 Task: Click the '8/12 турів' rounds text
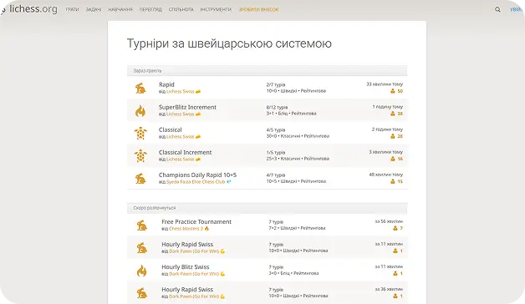click(278, 108)
